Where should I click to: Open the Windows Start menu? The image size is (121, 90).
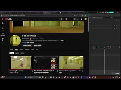[x=26, y=77]
